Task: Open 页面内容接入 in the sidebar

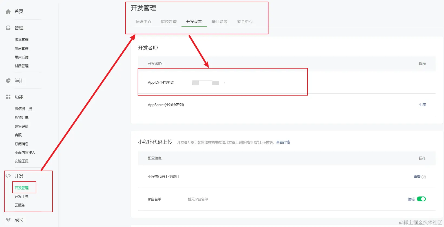Action: pyautogui.click(x=25, y=153)
